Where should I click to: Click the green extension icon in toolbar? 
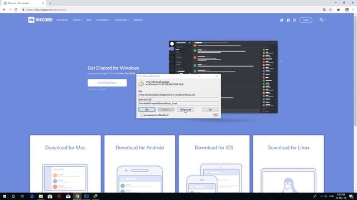339,10
